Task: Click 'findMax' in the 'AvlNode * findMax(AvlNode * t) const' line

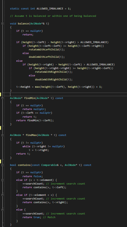Action: (x=31, y=135)
